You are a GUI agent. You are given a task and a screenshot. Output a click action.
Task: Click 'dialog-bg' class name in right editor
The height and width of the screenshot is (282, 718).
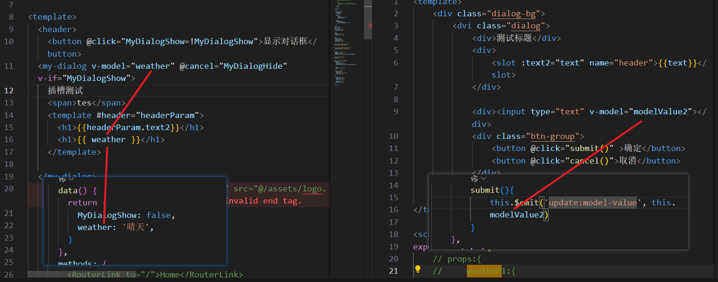[x=514, y=13]
